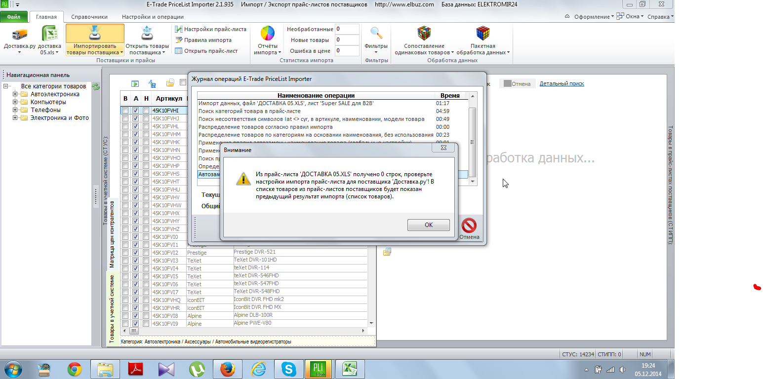This screenshot has width=763, height=379.
Task: Switch to Настройки и операции ribbon tab
Action: (153, 17)
